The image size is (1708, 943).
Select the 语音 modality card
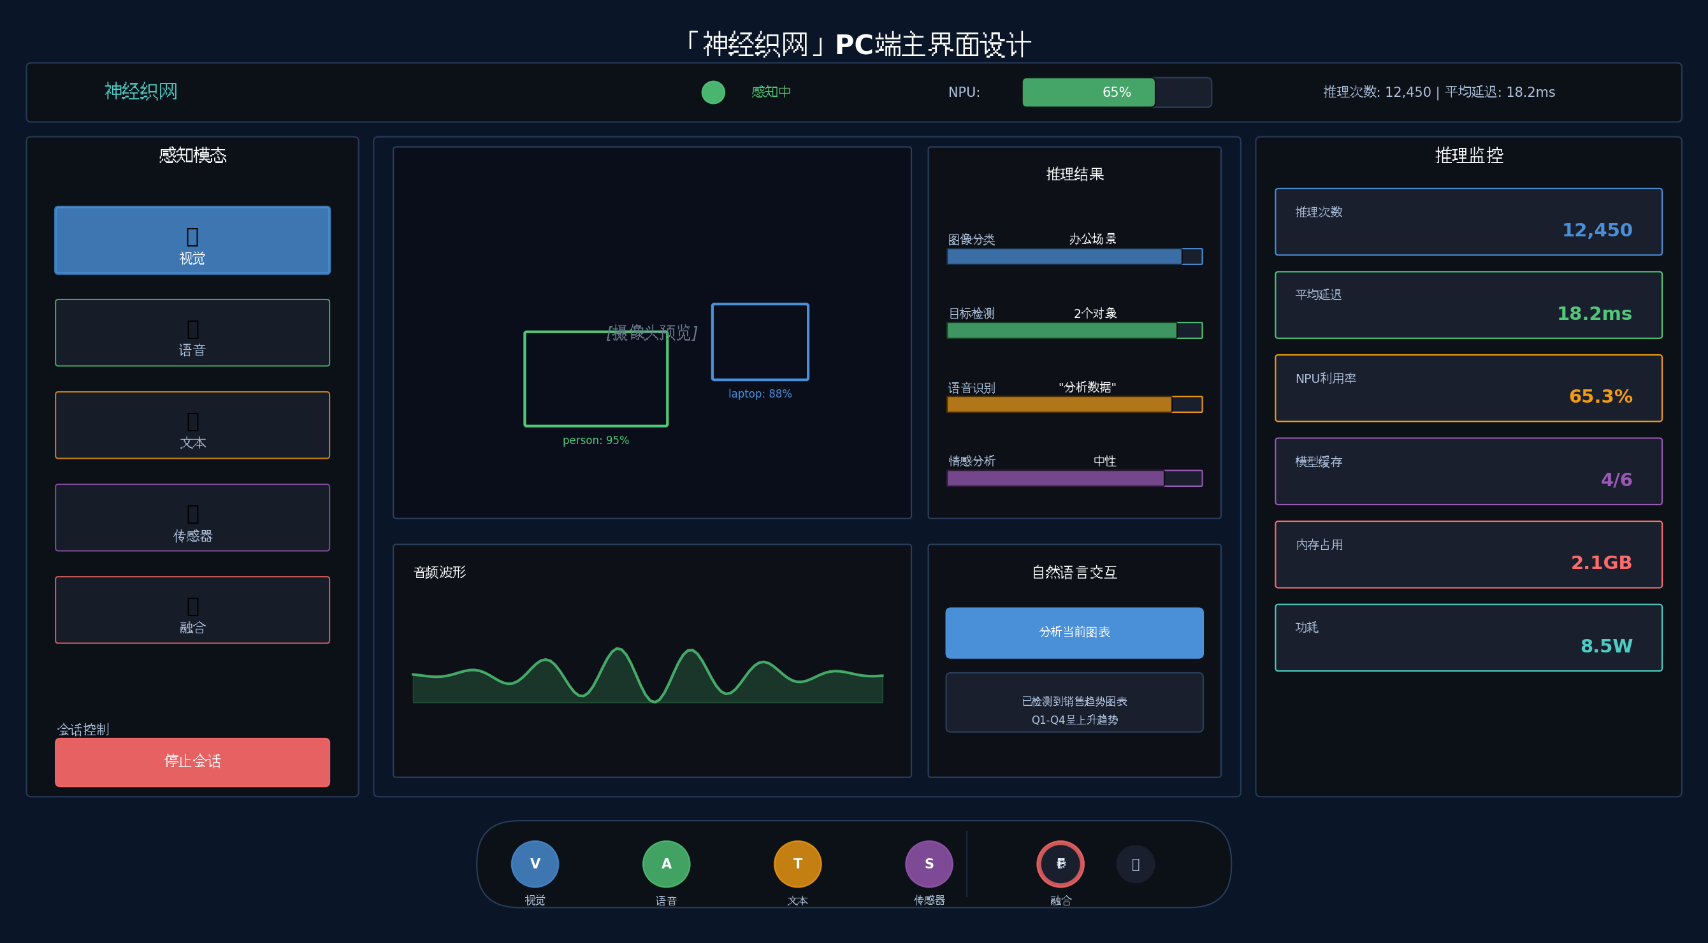[192, 333]
